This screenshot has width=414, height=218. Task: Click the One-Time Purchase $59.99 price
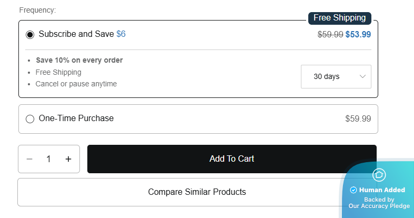tap(358, 119)
